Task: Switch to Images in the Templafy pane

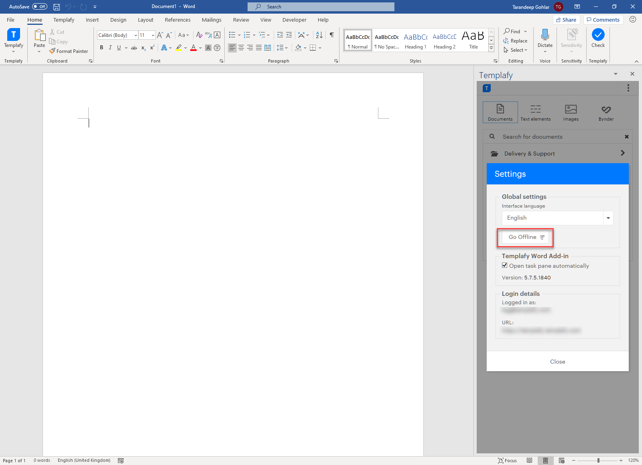Action: (570, 112)
